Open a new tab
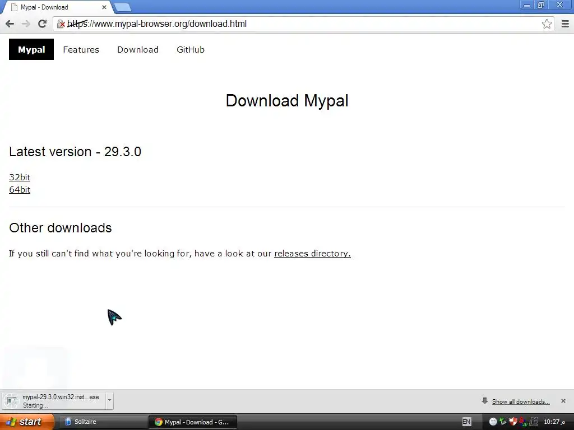Image resolution: width=574 pixels, height=430 pixels. 123,7
